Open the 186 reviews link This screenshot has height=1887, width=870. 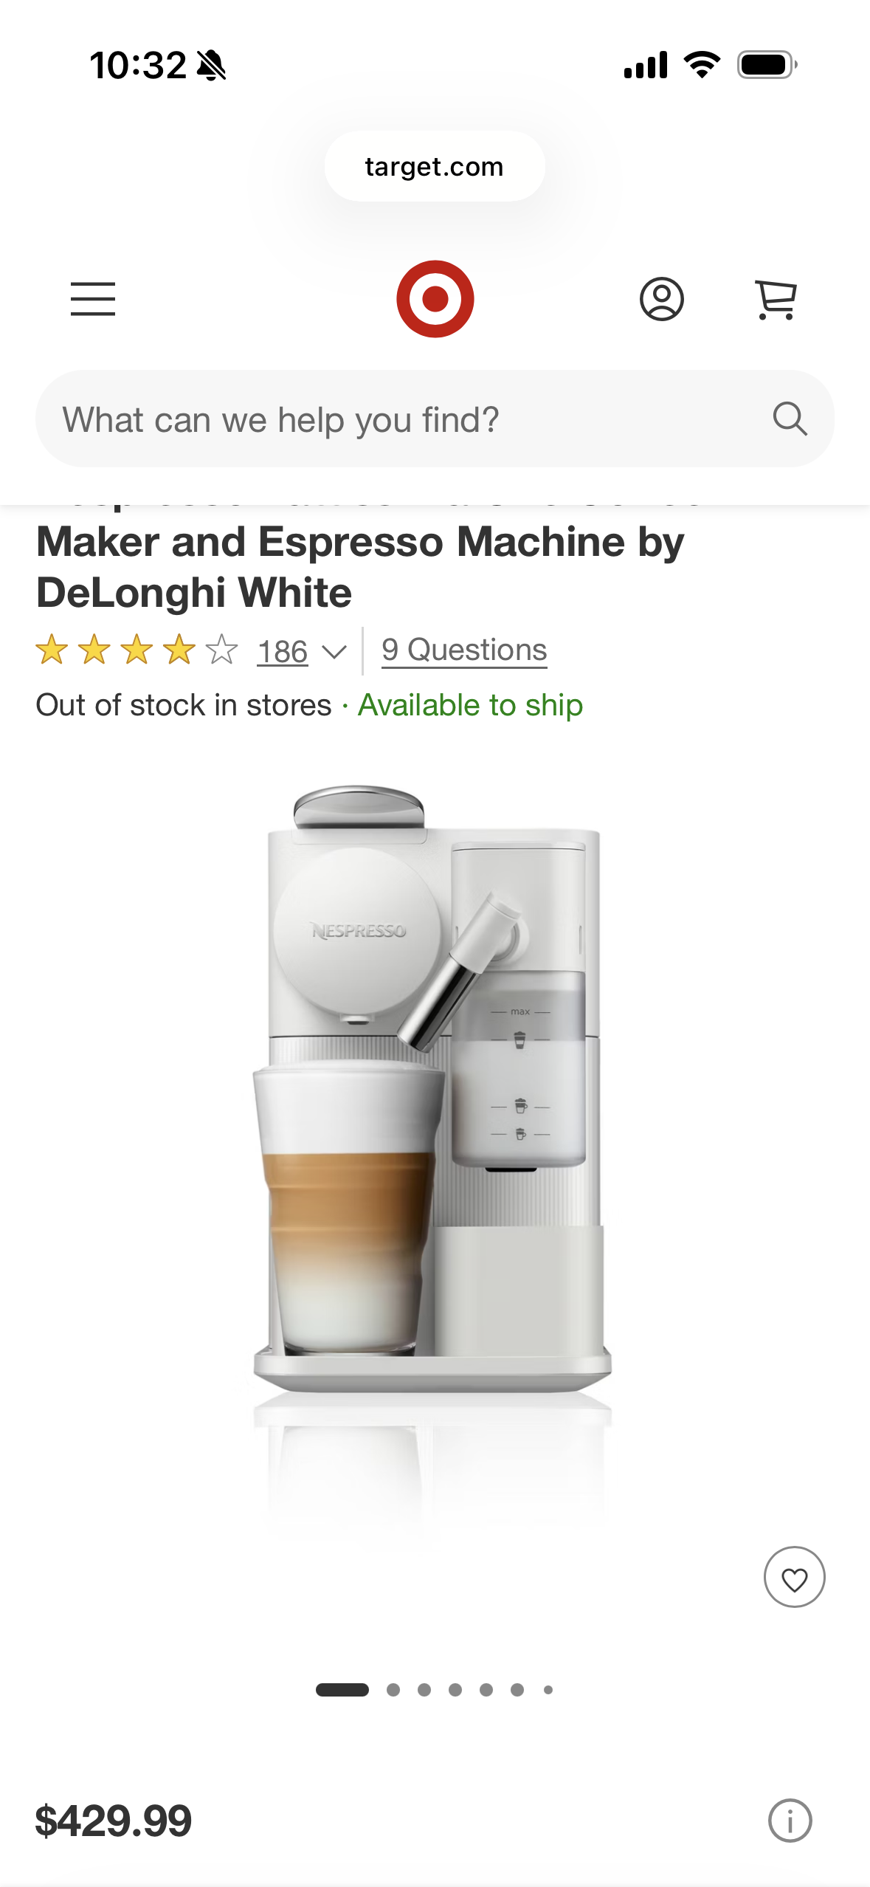pyautogui.click(x=282, y=652)
